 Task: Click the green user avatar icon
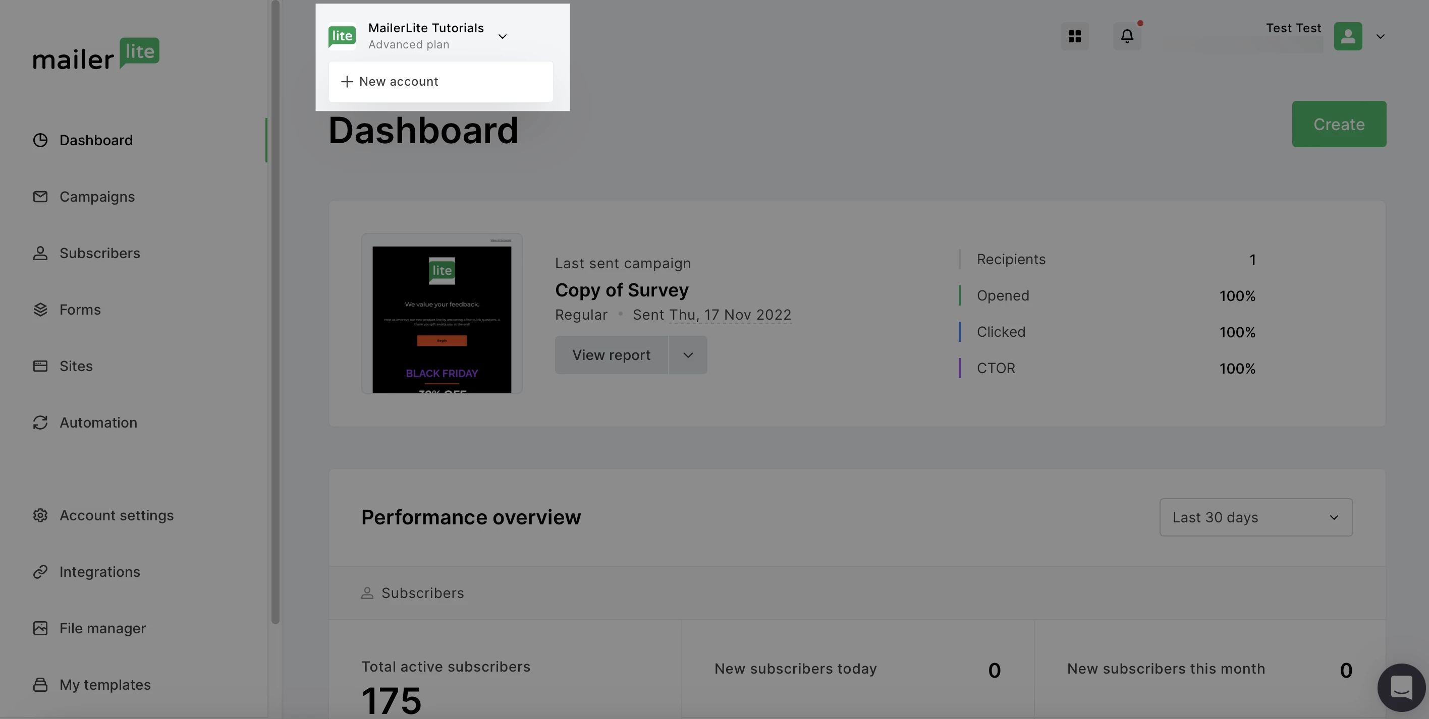click(x=1347, y=37)
